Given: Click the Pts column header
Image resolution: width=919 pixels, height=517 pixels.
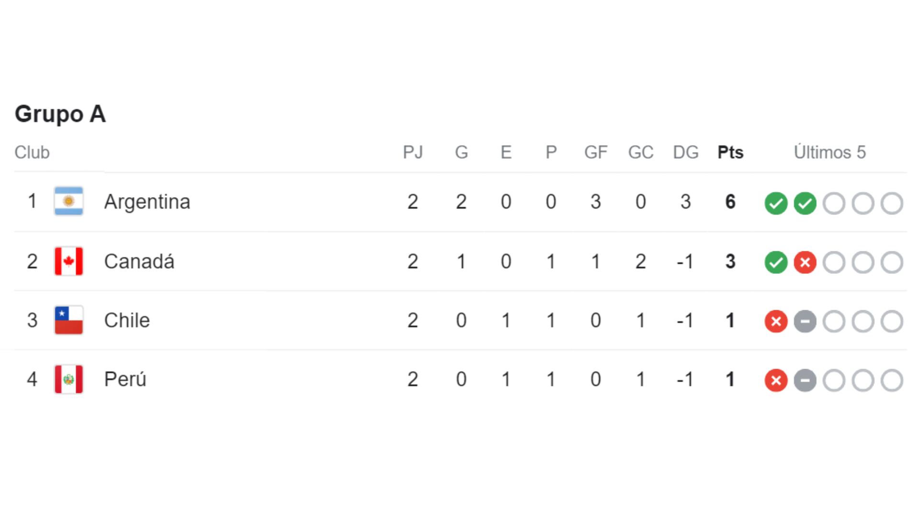Looking at the screenshot, I should [730, 152].
